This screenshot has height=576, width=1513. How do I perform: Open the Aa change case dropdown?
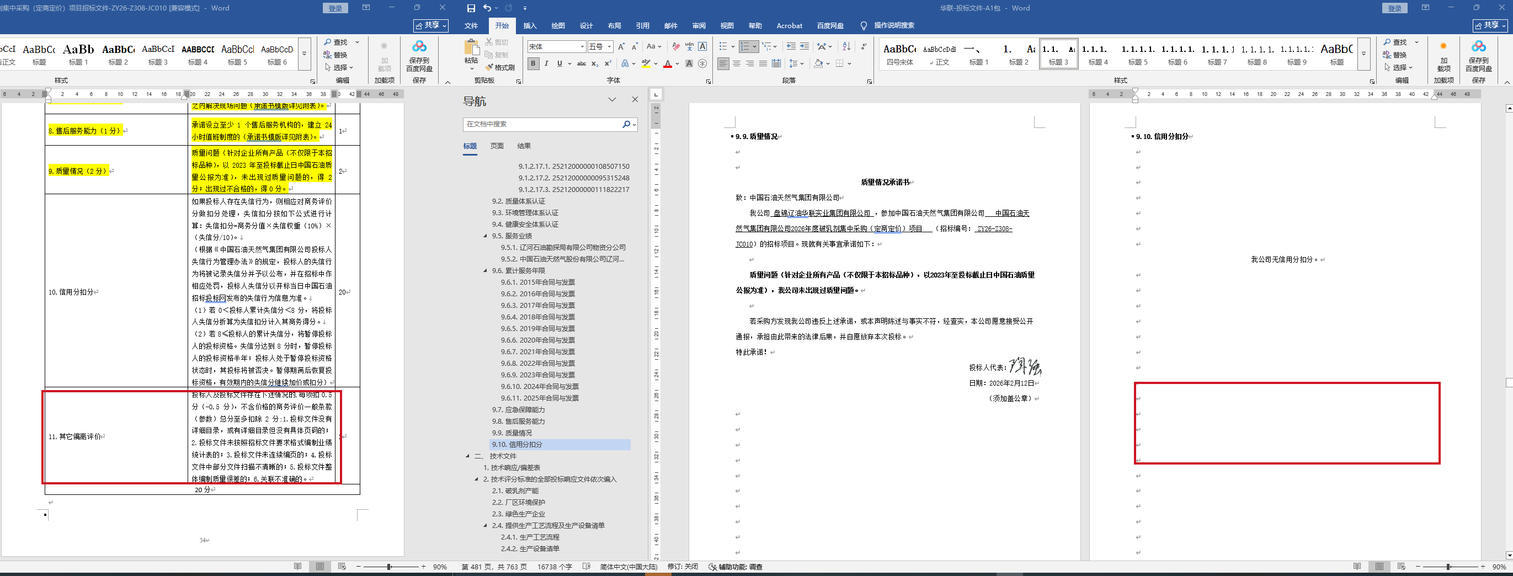654,46
